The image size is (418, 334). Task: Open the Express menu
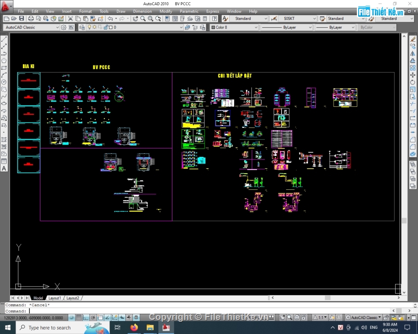point(213,11)
